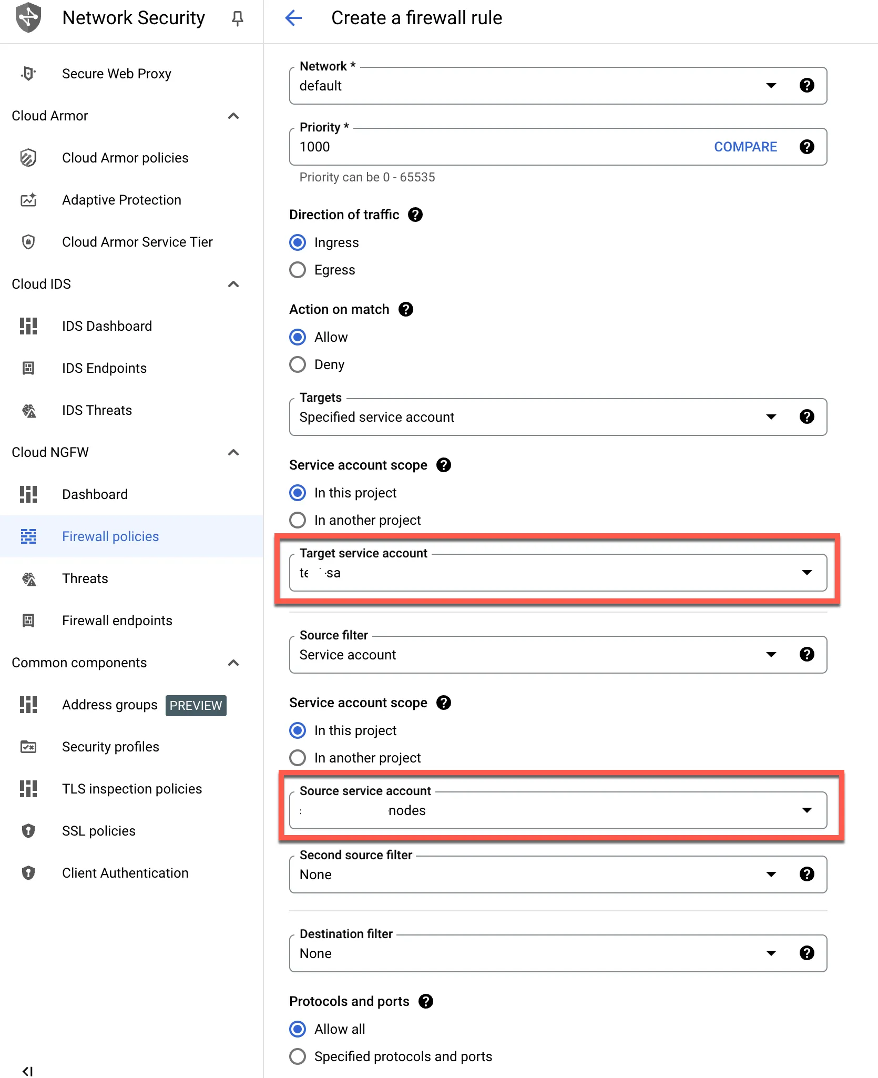Open Address groups page
Image resolution: width=878 pixels, height=1078 pixels.
(x=109, y=705)
